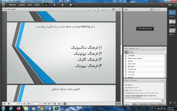This screenshot has width=177, height=111.
Task: Select the breakout room view icon
Action: [x=129, y=52]
